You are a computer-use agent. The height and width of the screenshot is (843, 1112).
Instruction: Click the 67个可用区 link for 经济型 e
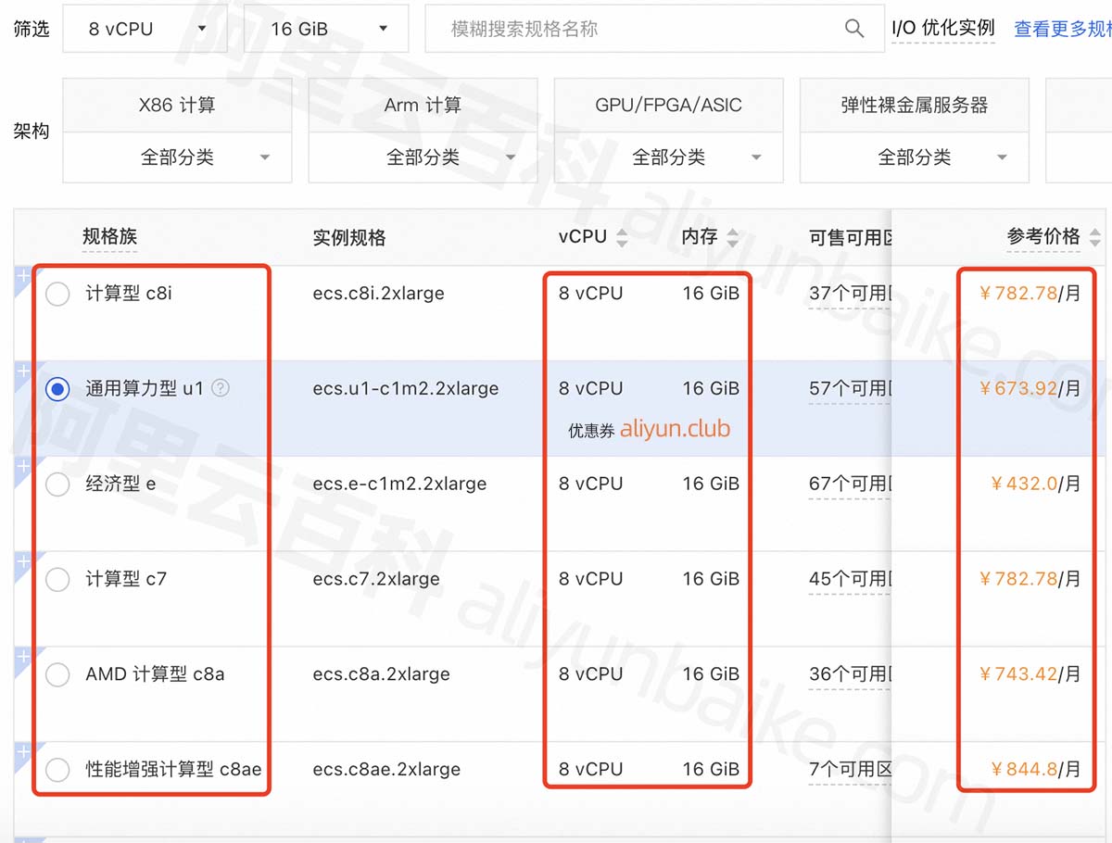[x=850, y=484]
